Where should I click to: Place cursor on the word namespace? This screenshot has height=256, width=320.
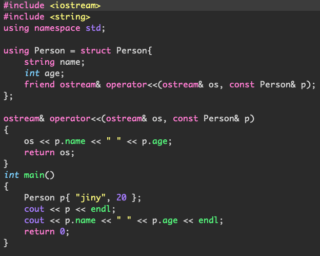tap(57, 28)
